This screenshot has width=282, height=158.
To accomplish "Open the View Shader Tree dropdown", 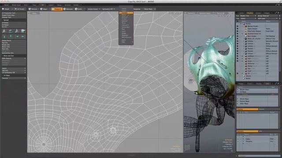I will (x=248, y=16).
